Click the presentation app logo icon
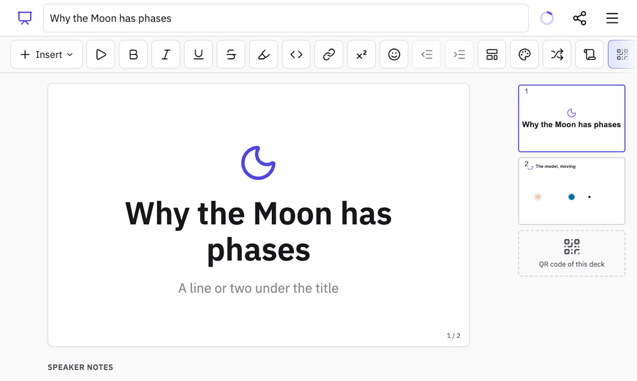Image resolution: width=637 pixels, height=381 pixels. coord(25,18)
